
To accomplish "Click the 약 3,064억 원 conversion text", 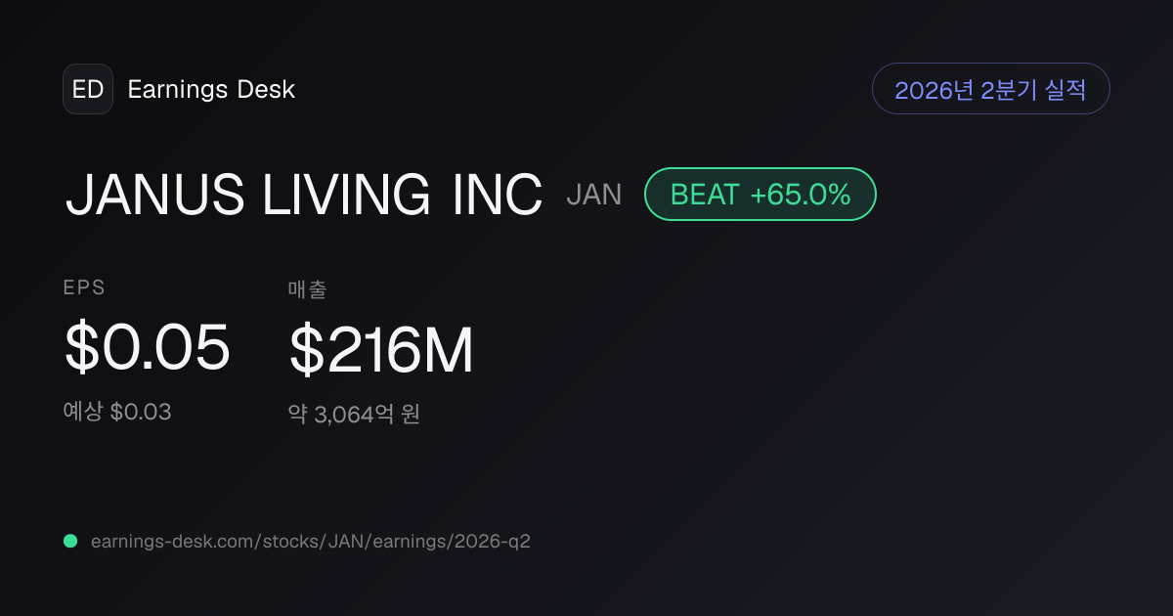I will coord(354,415).
